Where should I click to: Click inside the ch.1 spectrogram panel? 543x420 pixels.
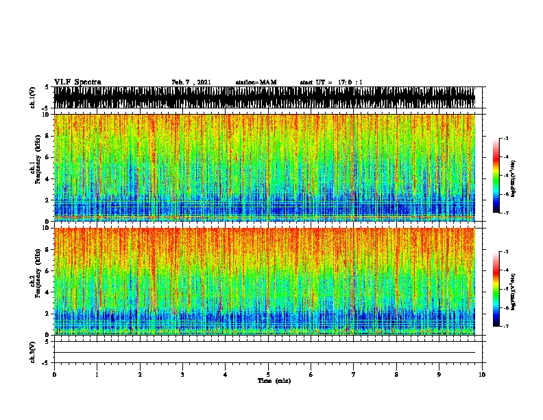[x=265, y=167]
